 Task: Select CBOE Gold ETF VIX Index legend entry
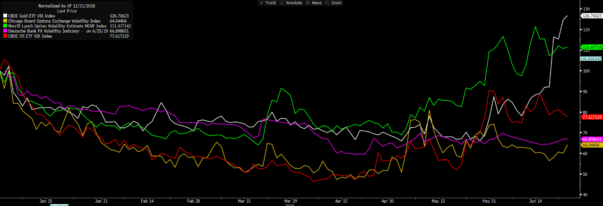tap(32, 16)
